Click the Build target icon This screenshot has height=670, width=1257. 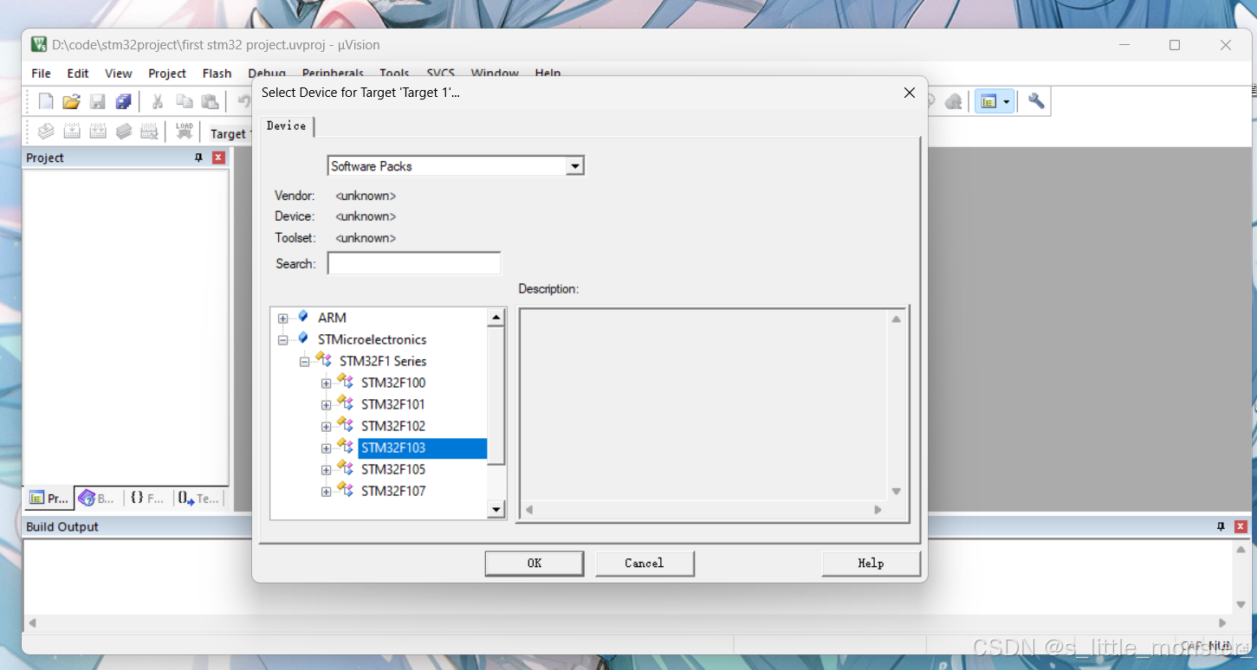click(72, 132)
